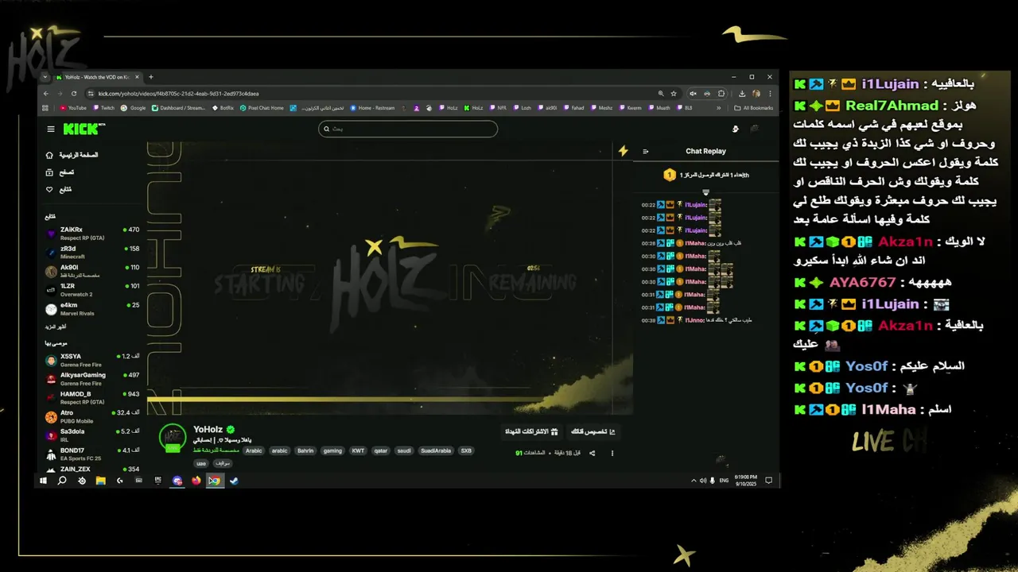Click the SaudiArabia tag
The width and height of the screenshot is (1018, 572).
coord(436,450)
